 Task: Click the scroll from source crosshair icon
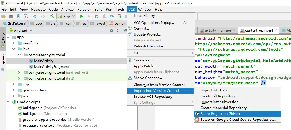click(111, 30)
